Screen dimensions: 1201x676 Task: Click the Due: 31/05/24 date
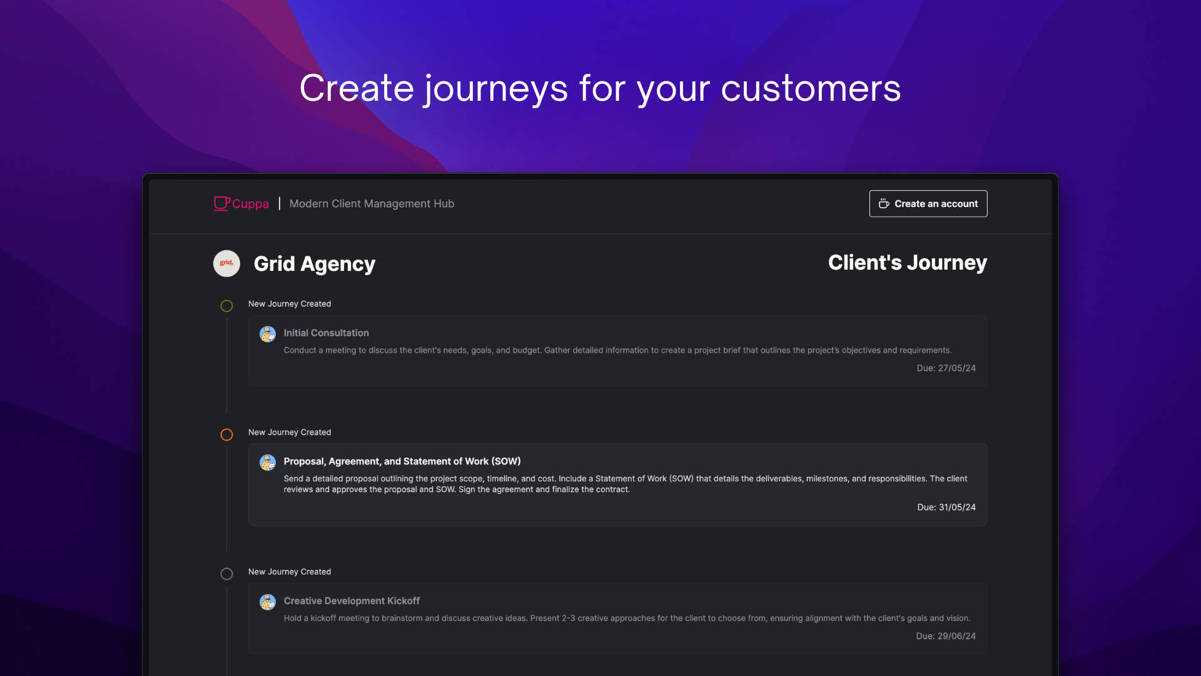tap(946, 507)
